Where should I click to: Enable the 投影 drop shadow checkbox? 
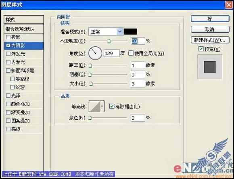click(x=8, y=37)
